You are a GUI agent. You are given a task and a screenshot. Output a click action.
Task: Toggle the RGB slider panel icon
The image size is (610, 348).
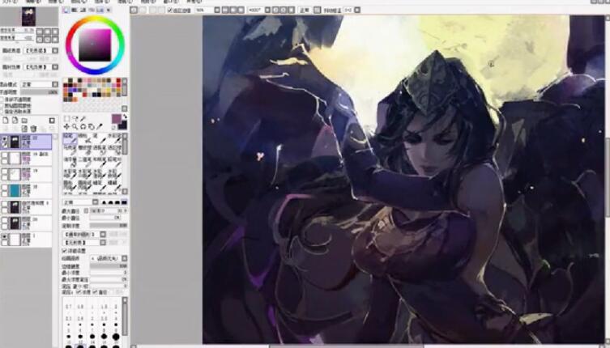coord(75,10)
